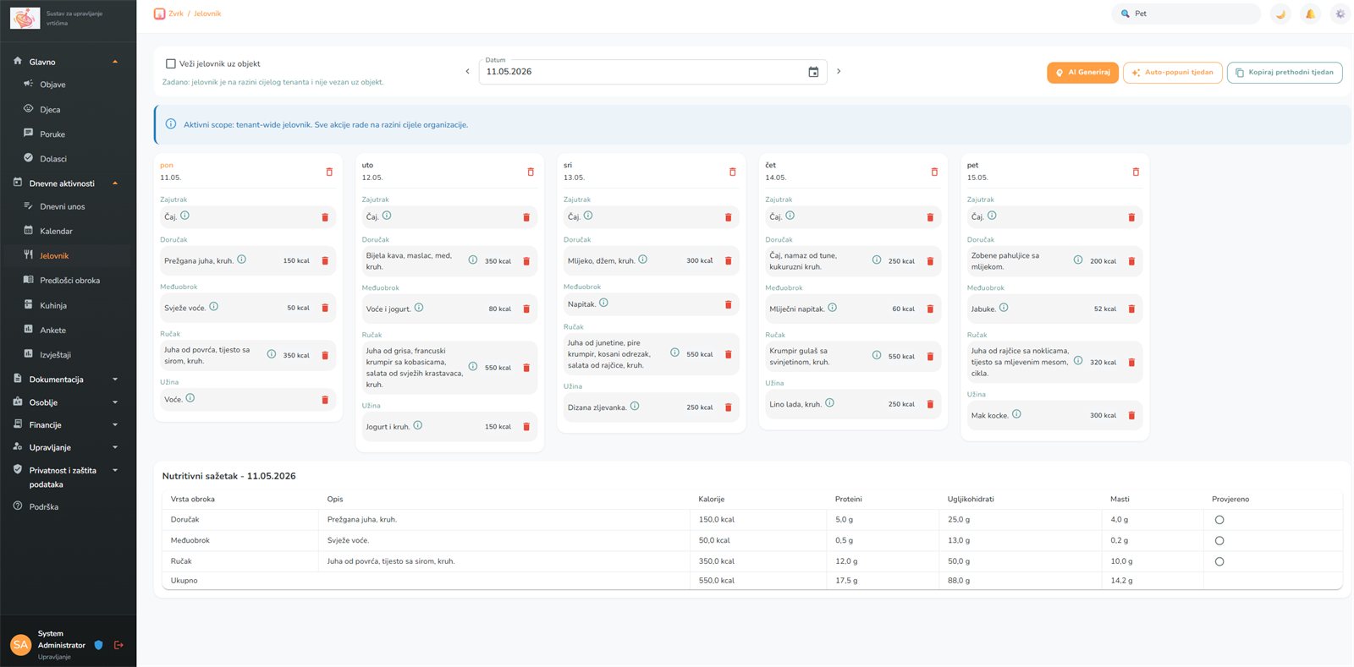Viewport: 1354px width, 667px height.
Task: Delete the Monday 11.05. menu day
Action: (x=329, y=172)
